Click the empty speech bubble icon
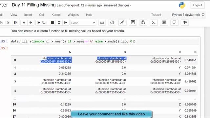The width and height of the screenshot is (210, 118). [174, 23]
